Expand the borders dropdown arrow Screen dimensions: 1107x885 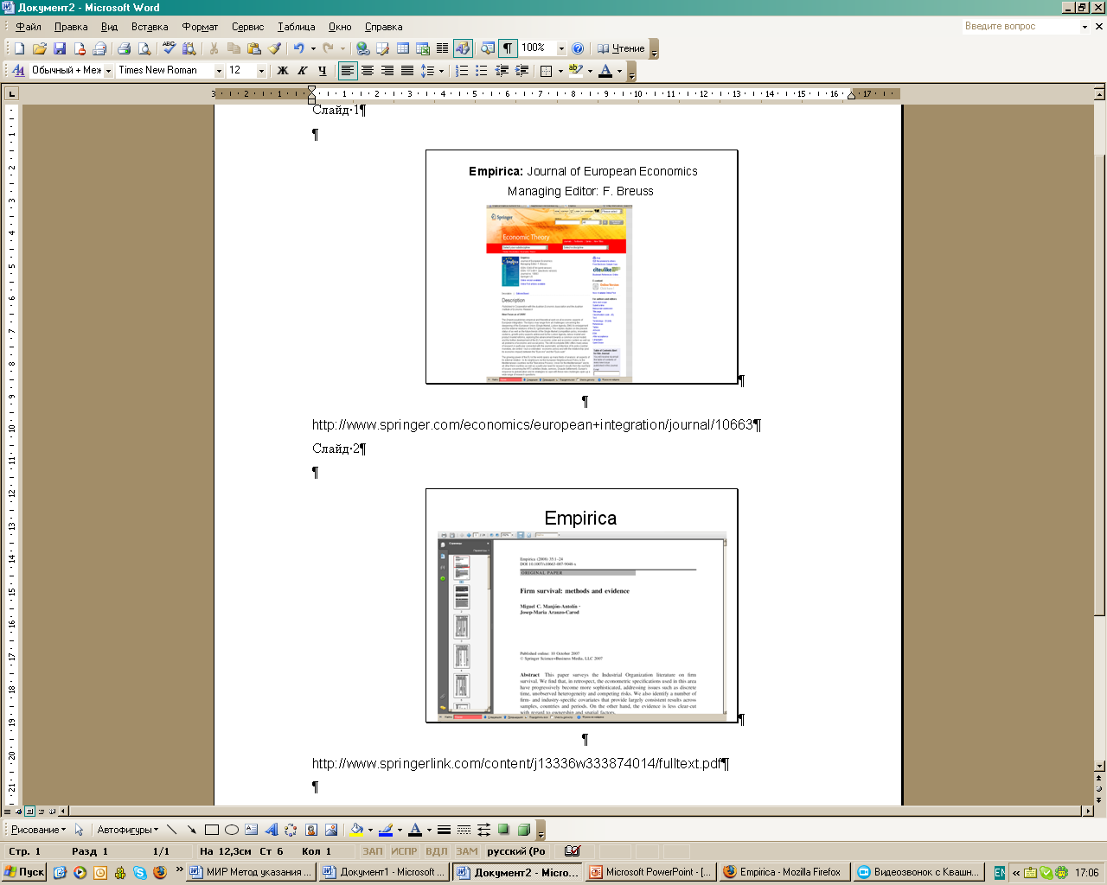coord(560,71)
